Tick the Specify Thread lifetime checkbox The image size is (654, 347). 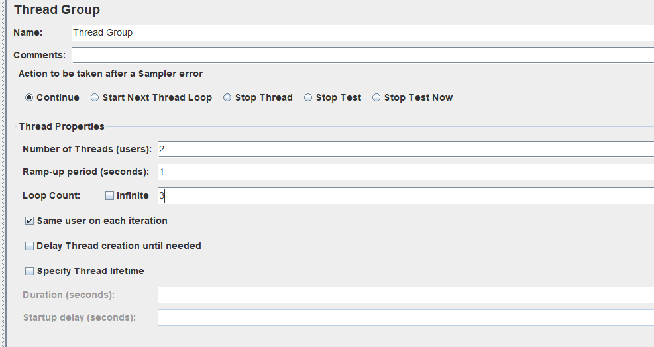coord(29,271)
